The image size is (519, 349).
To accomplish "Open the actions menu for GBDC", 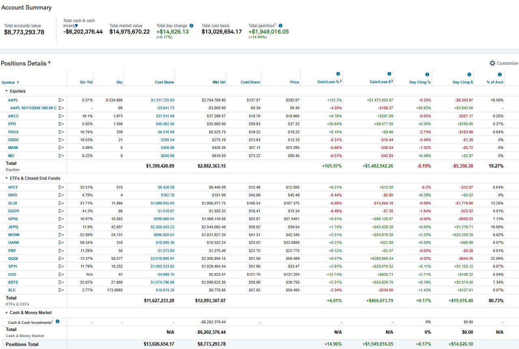I will point(61,140).
